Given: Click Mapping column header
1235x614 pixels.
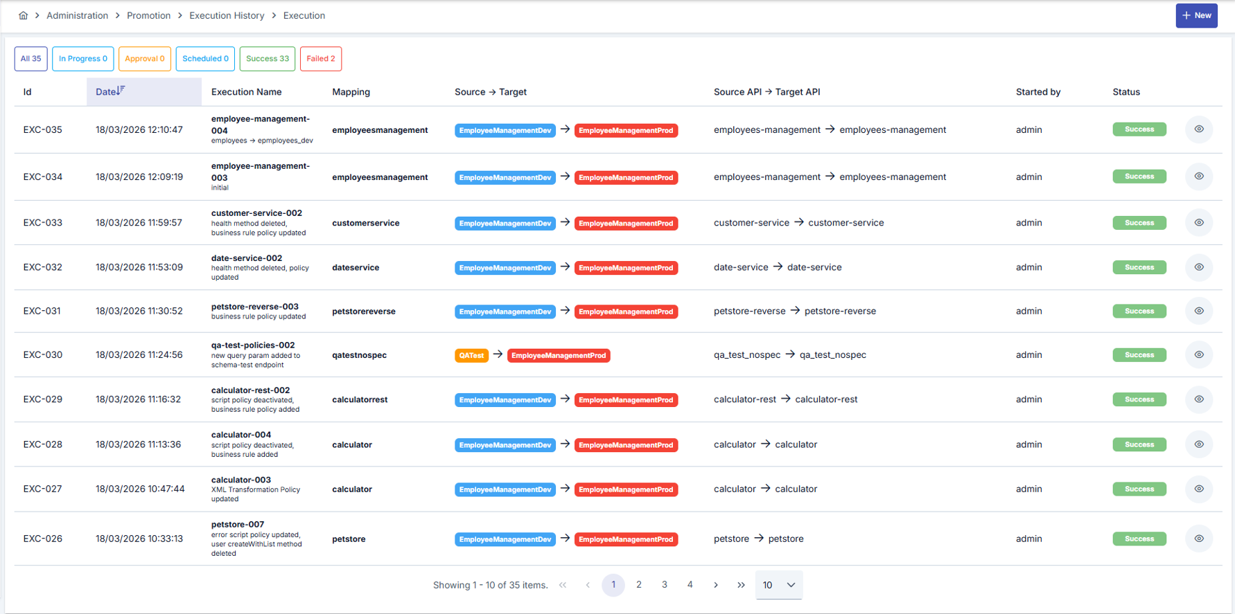Looking at the screenshot, I should point(351,91).
